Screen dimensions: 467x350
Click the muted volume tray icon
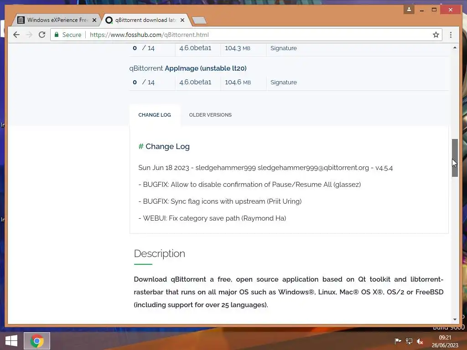pos(420,341)
